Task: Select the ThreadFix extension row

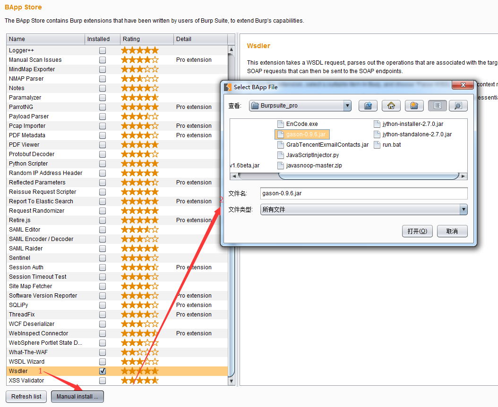Action: point(117,315)
